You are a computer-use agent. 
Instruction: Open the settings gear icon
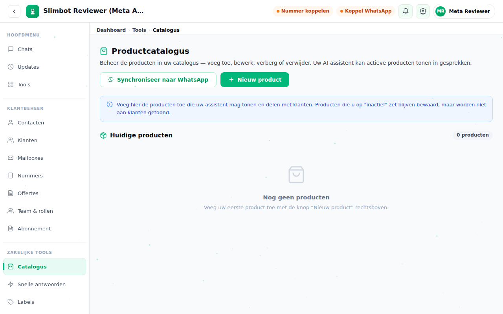(x=423, y=11)
